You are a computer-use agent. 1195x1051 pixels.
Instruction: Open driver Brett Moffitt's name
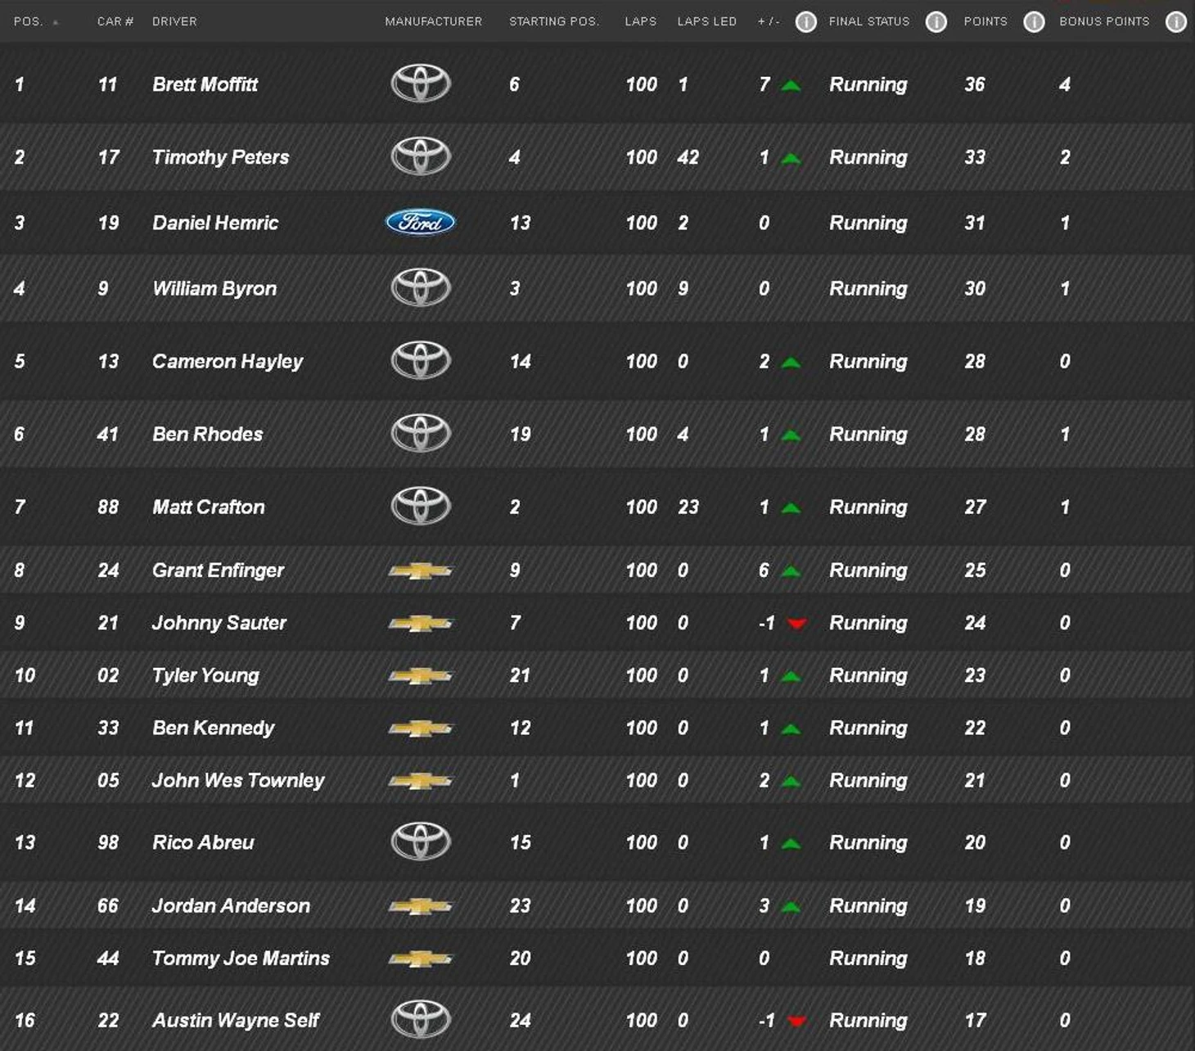point(205,84)
